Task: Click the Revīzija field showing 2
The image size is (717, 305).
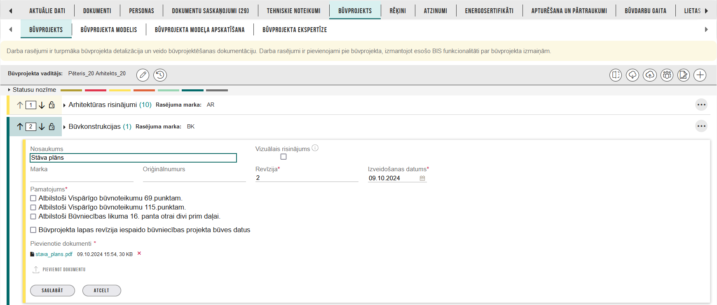Action: tap(307, 178)
